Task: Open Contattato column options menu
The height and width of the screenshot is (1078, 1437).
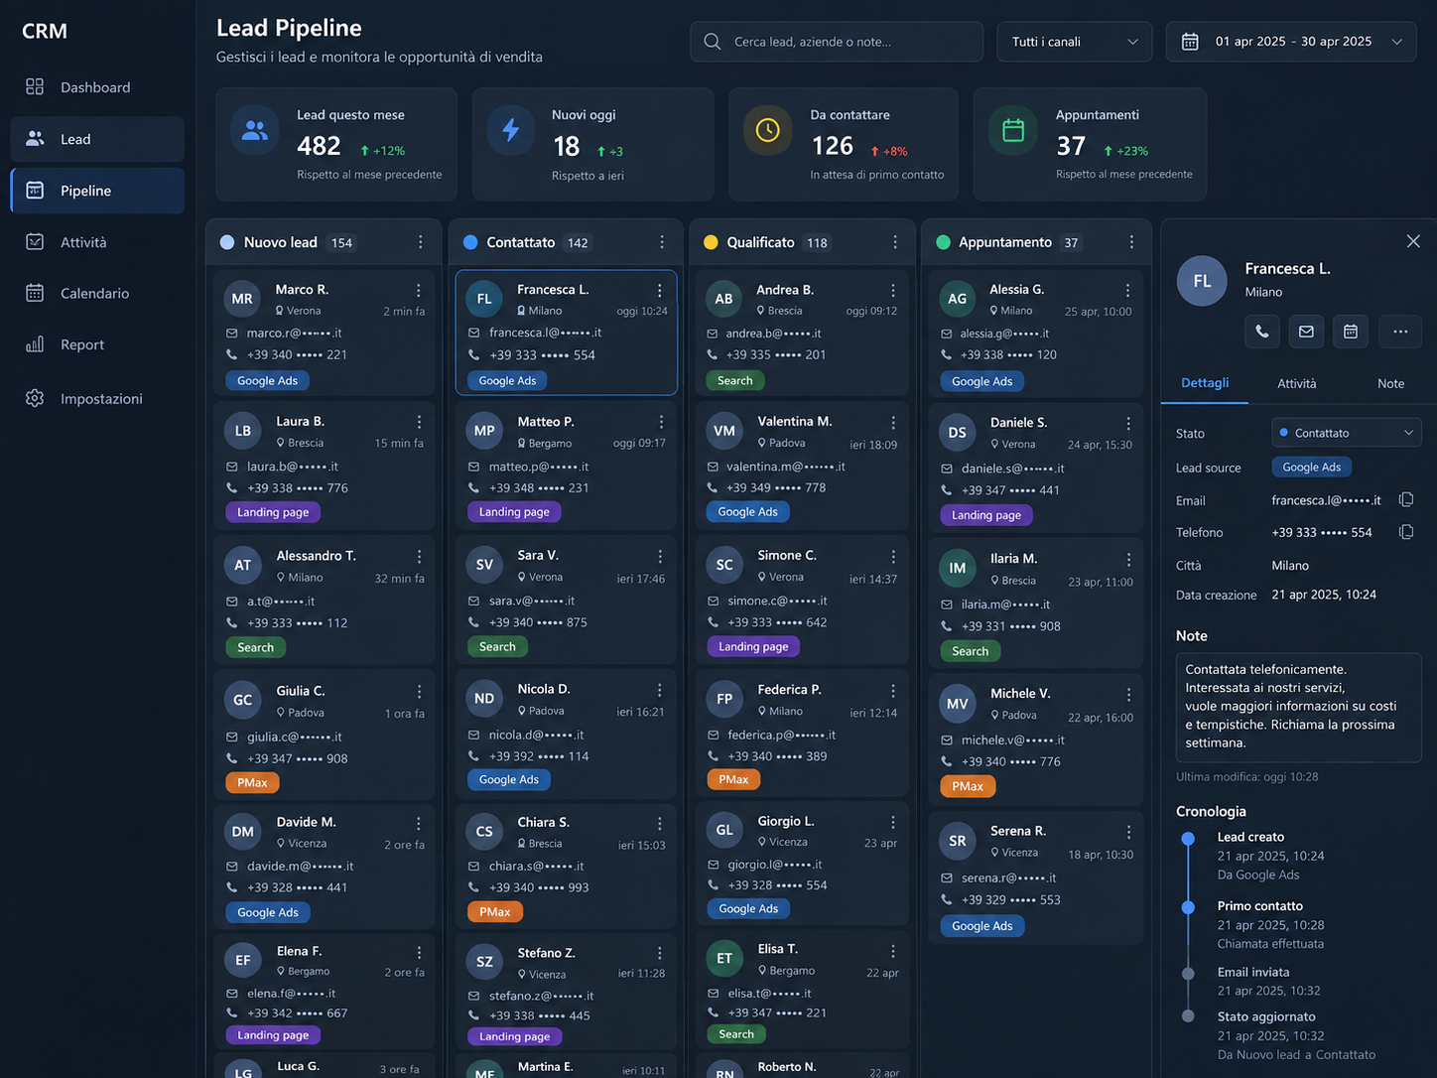Action: coord(662,242)
